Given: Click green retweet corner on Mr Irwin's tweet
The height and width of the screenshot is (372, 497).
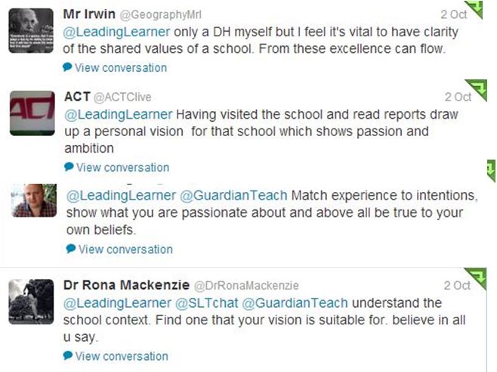Looking at the screenshot, I should (483, 9).
